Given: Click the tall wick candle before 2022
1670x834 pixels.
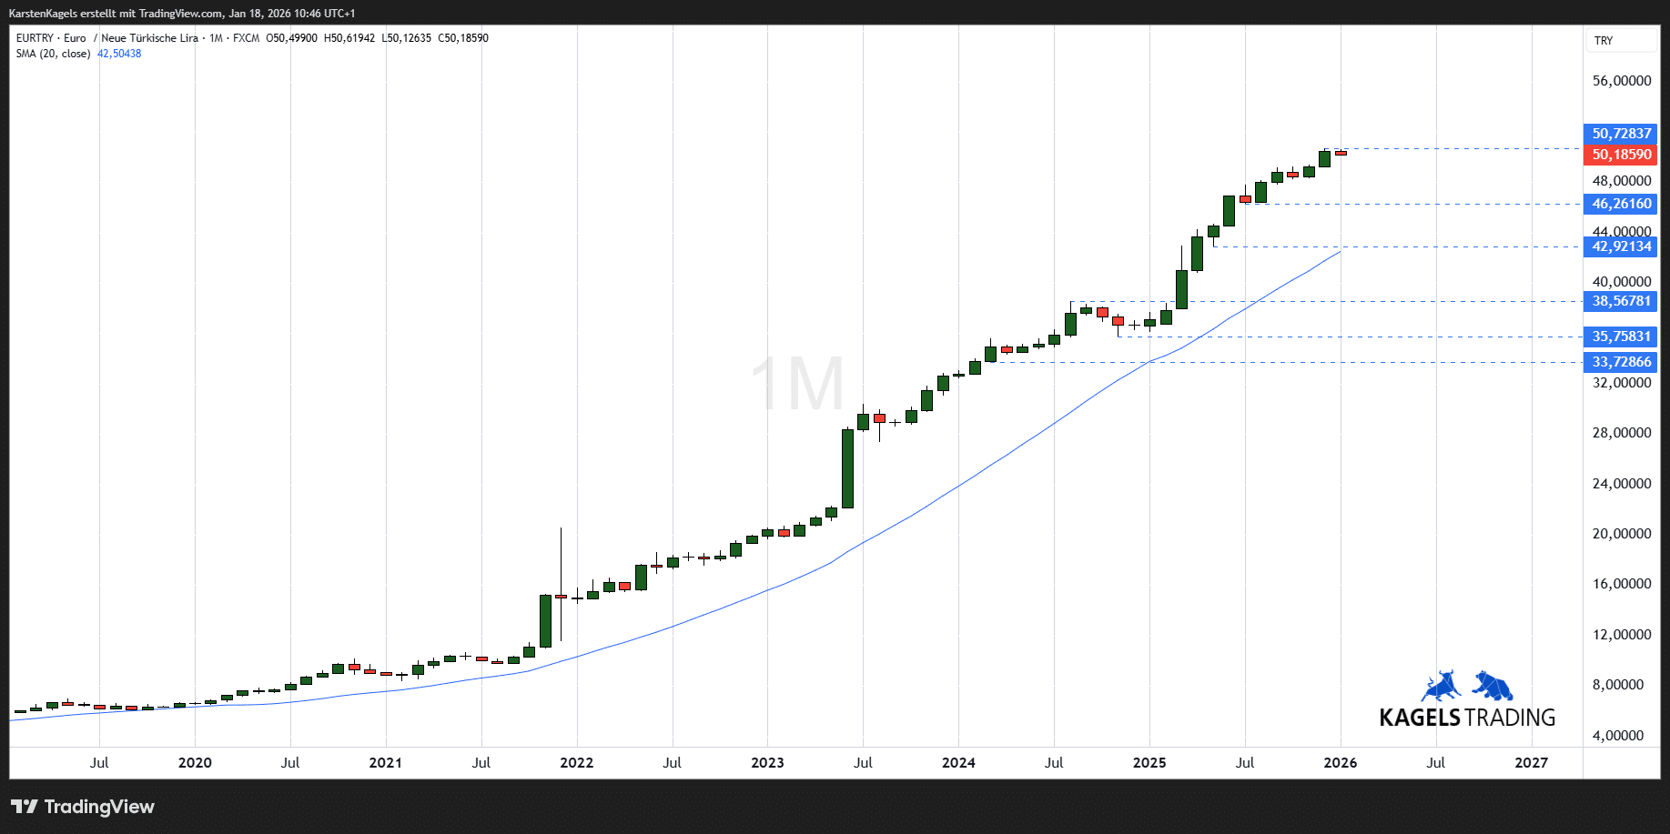Looking at the screenshot, I should 561,582.
